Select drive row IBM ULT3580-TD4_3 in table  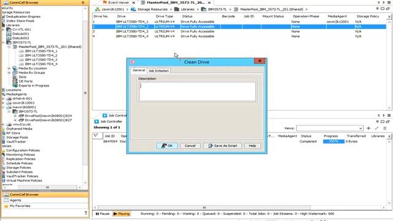pyautogui.click(x=239, y=31)
